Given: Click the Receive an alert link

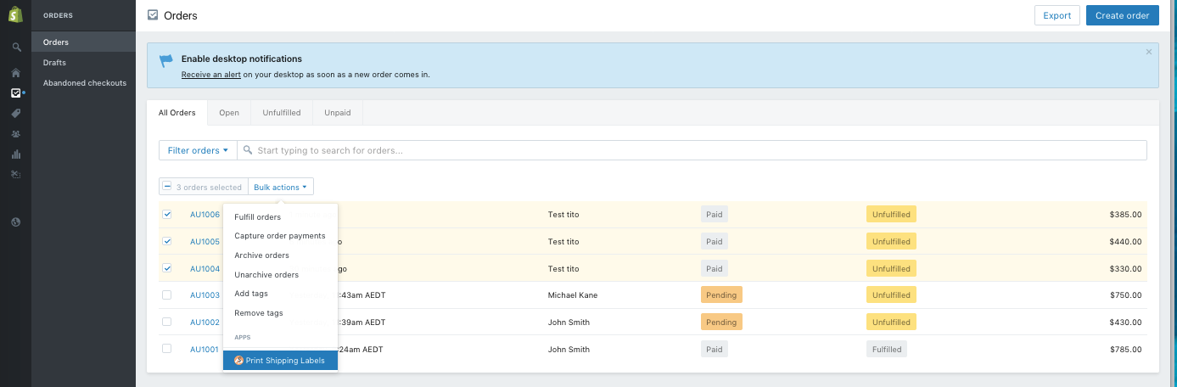Looking at the screenshot, I should click(210, 75).
